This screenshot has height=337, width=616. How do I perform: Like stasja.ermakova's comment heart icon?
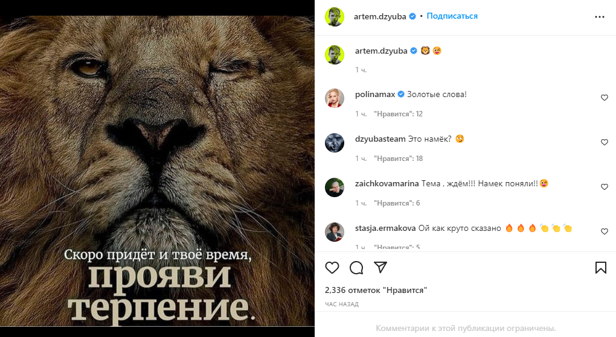604,231
